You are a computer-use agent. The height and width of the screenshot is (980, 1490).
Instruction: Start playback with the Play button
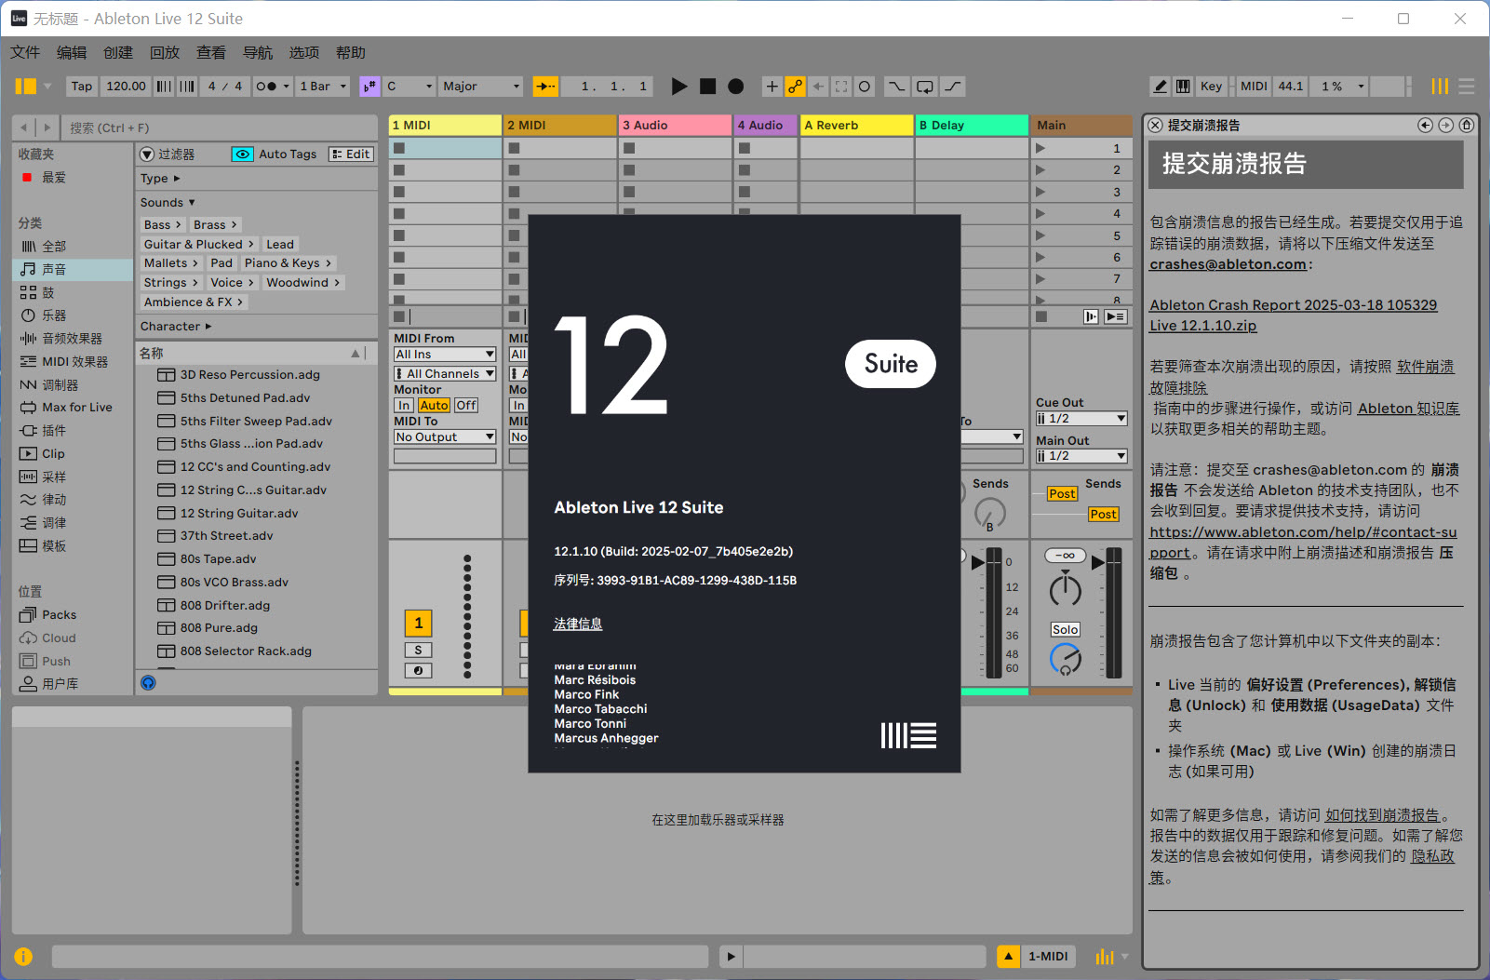tap(679, 87)
